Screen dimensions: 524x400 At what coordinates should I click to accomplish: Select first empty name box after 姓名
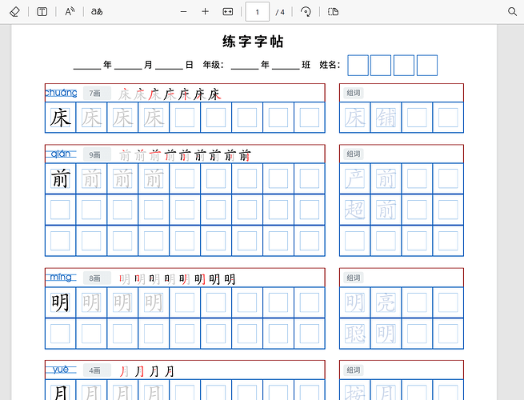tap(358, 66)
